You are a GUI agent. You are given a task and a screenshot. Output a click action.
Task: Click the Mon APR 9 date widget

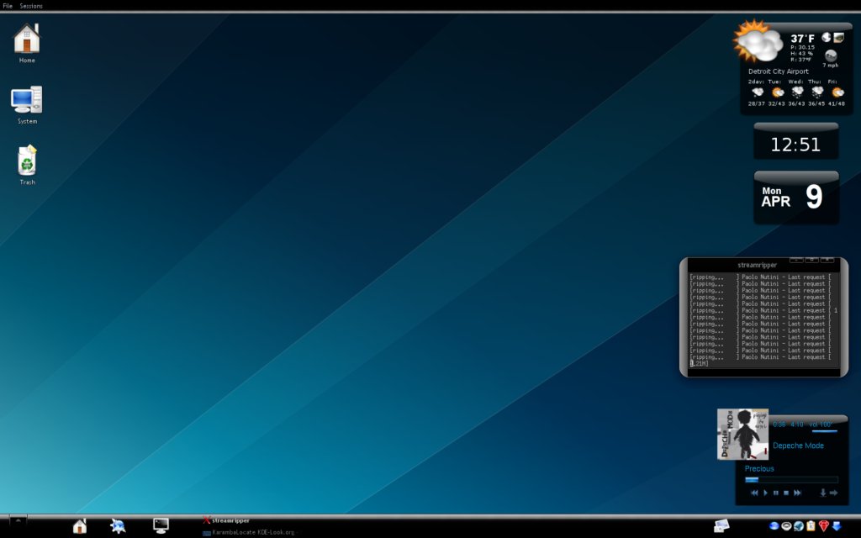(796, 197)
